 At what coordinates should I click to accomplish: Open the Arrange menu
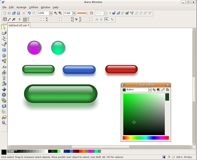click(x=21, y=7)
